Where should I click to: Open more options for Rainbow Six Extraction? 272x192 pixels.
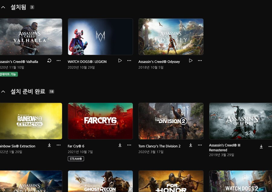point(59,145)
